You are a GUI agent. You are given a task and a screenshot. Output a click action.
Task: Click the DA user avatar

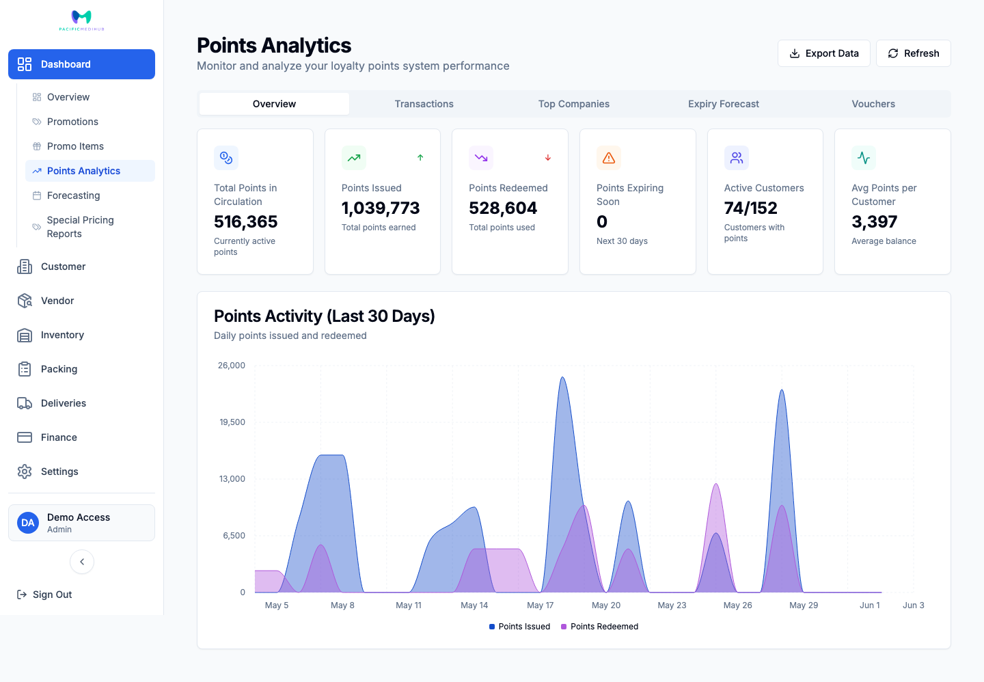(28, 523)
